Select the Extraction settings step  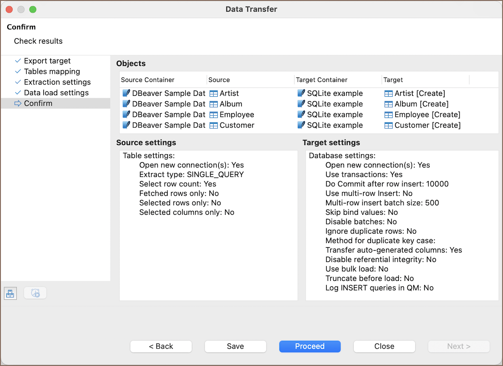point(57,82)
